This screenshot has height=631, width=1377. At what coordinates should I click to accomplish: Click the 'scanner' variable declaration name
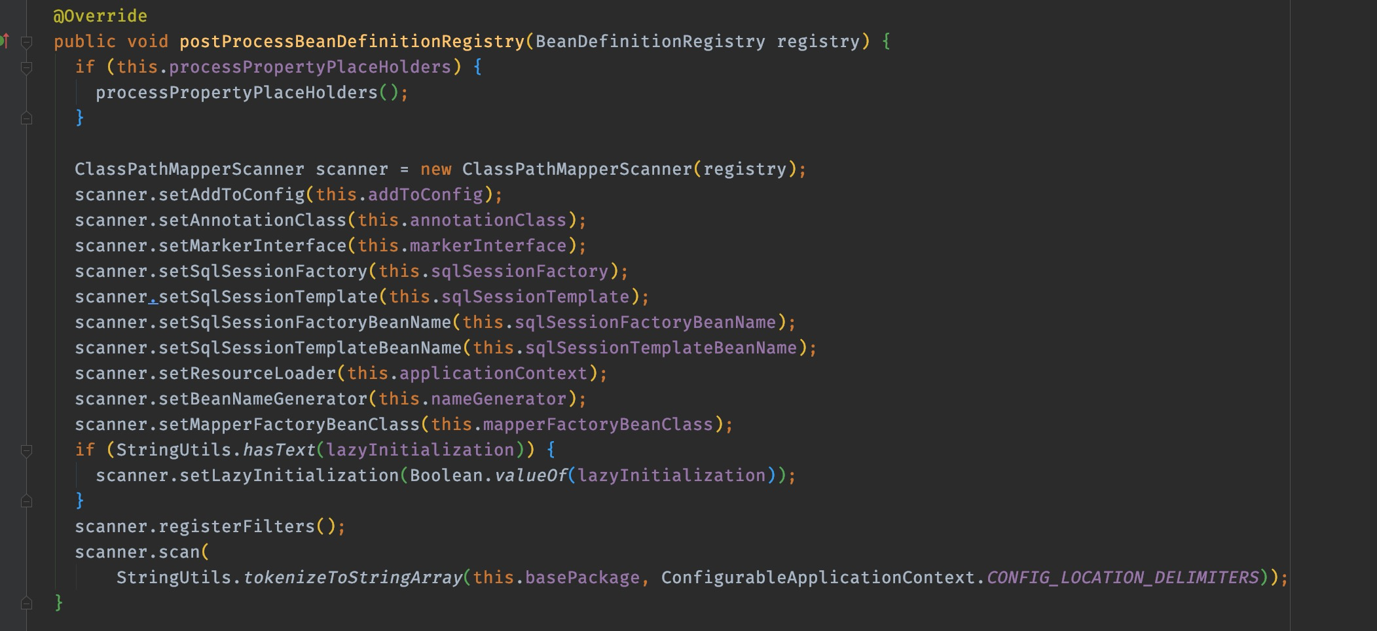tap(352, 169)
